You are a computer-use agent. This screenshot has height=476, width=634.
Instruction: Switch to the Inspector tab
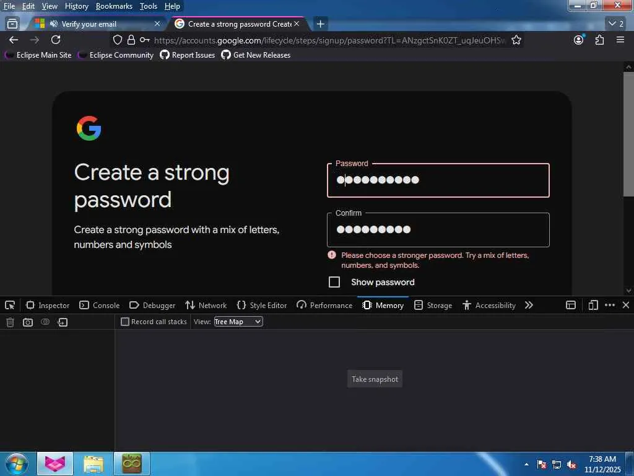48,305
